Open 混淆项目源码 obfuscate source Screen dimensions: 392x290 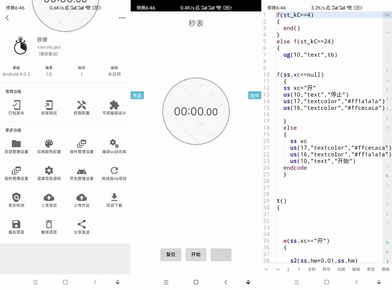point(49,174)
